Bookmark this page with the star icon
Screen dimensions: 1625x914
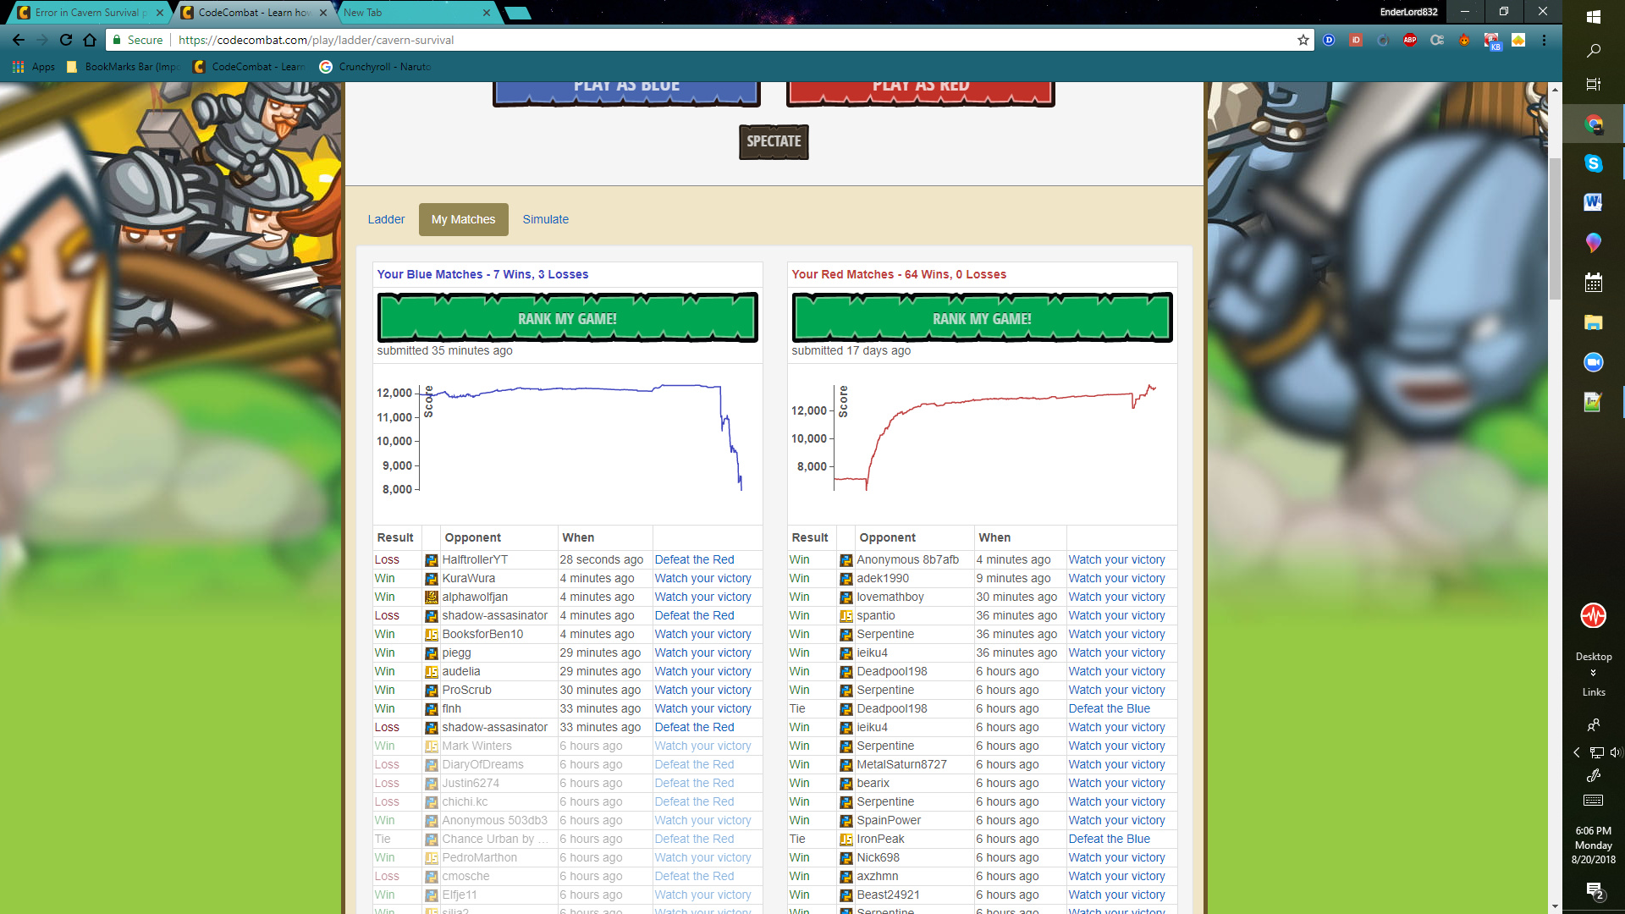pos(1303,40)
